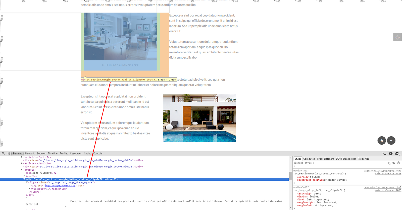
Task: Click the scroll-to-top arrow button
Action: (x=391, y=140)
